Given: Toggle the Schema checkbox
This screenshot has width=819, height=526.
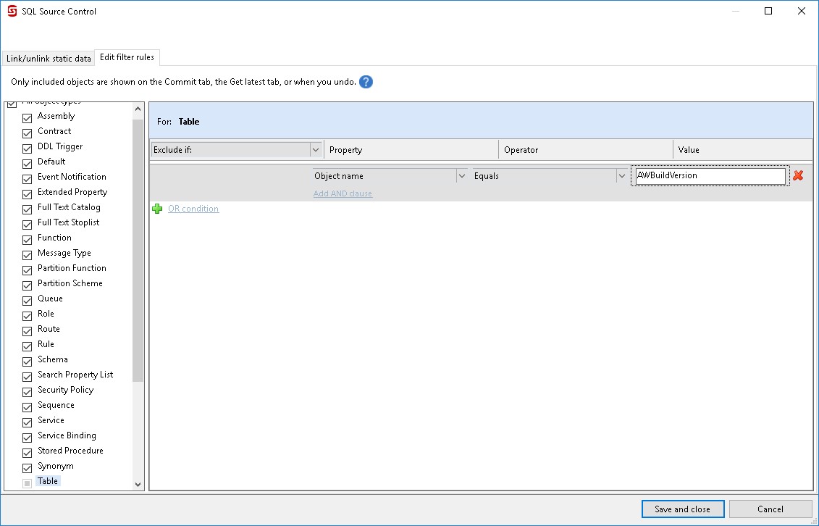Looking at the screenshot, I should click(28, 361).
